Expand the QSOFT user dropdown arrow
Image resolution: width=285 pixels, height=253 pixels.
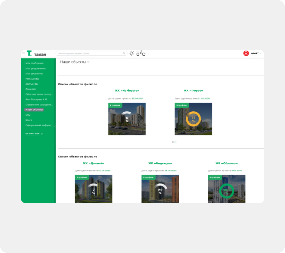[x=261, y=53]
